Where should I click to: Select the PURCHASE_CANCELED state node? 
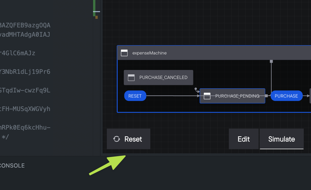point(158,77)
